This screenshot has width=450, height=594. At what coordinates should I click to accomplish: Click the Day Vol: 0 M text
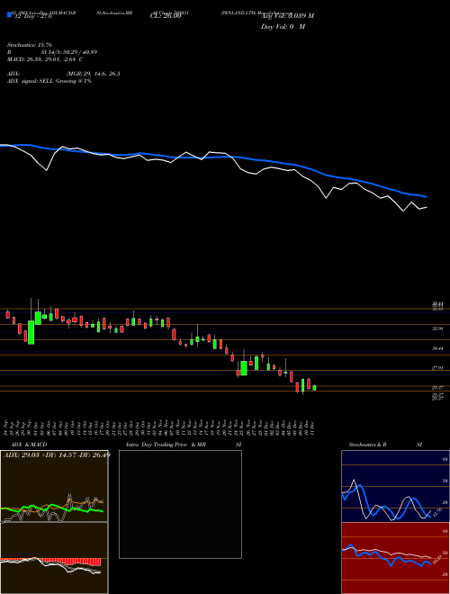click(283, 27)
